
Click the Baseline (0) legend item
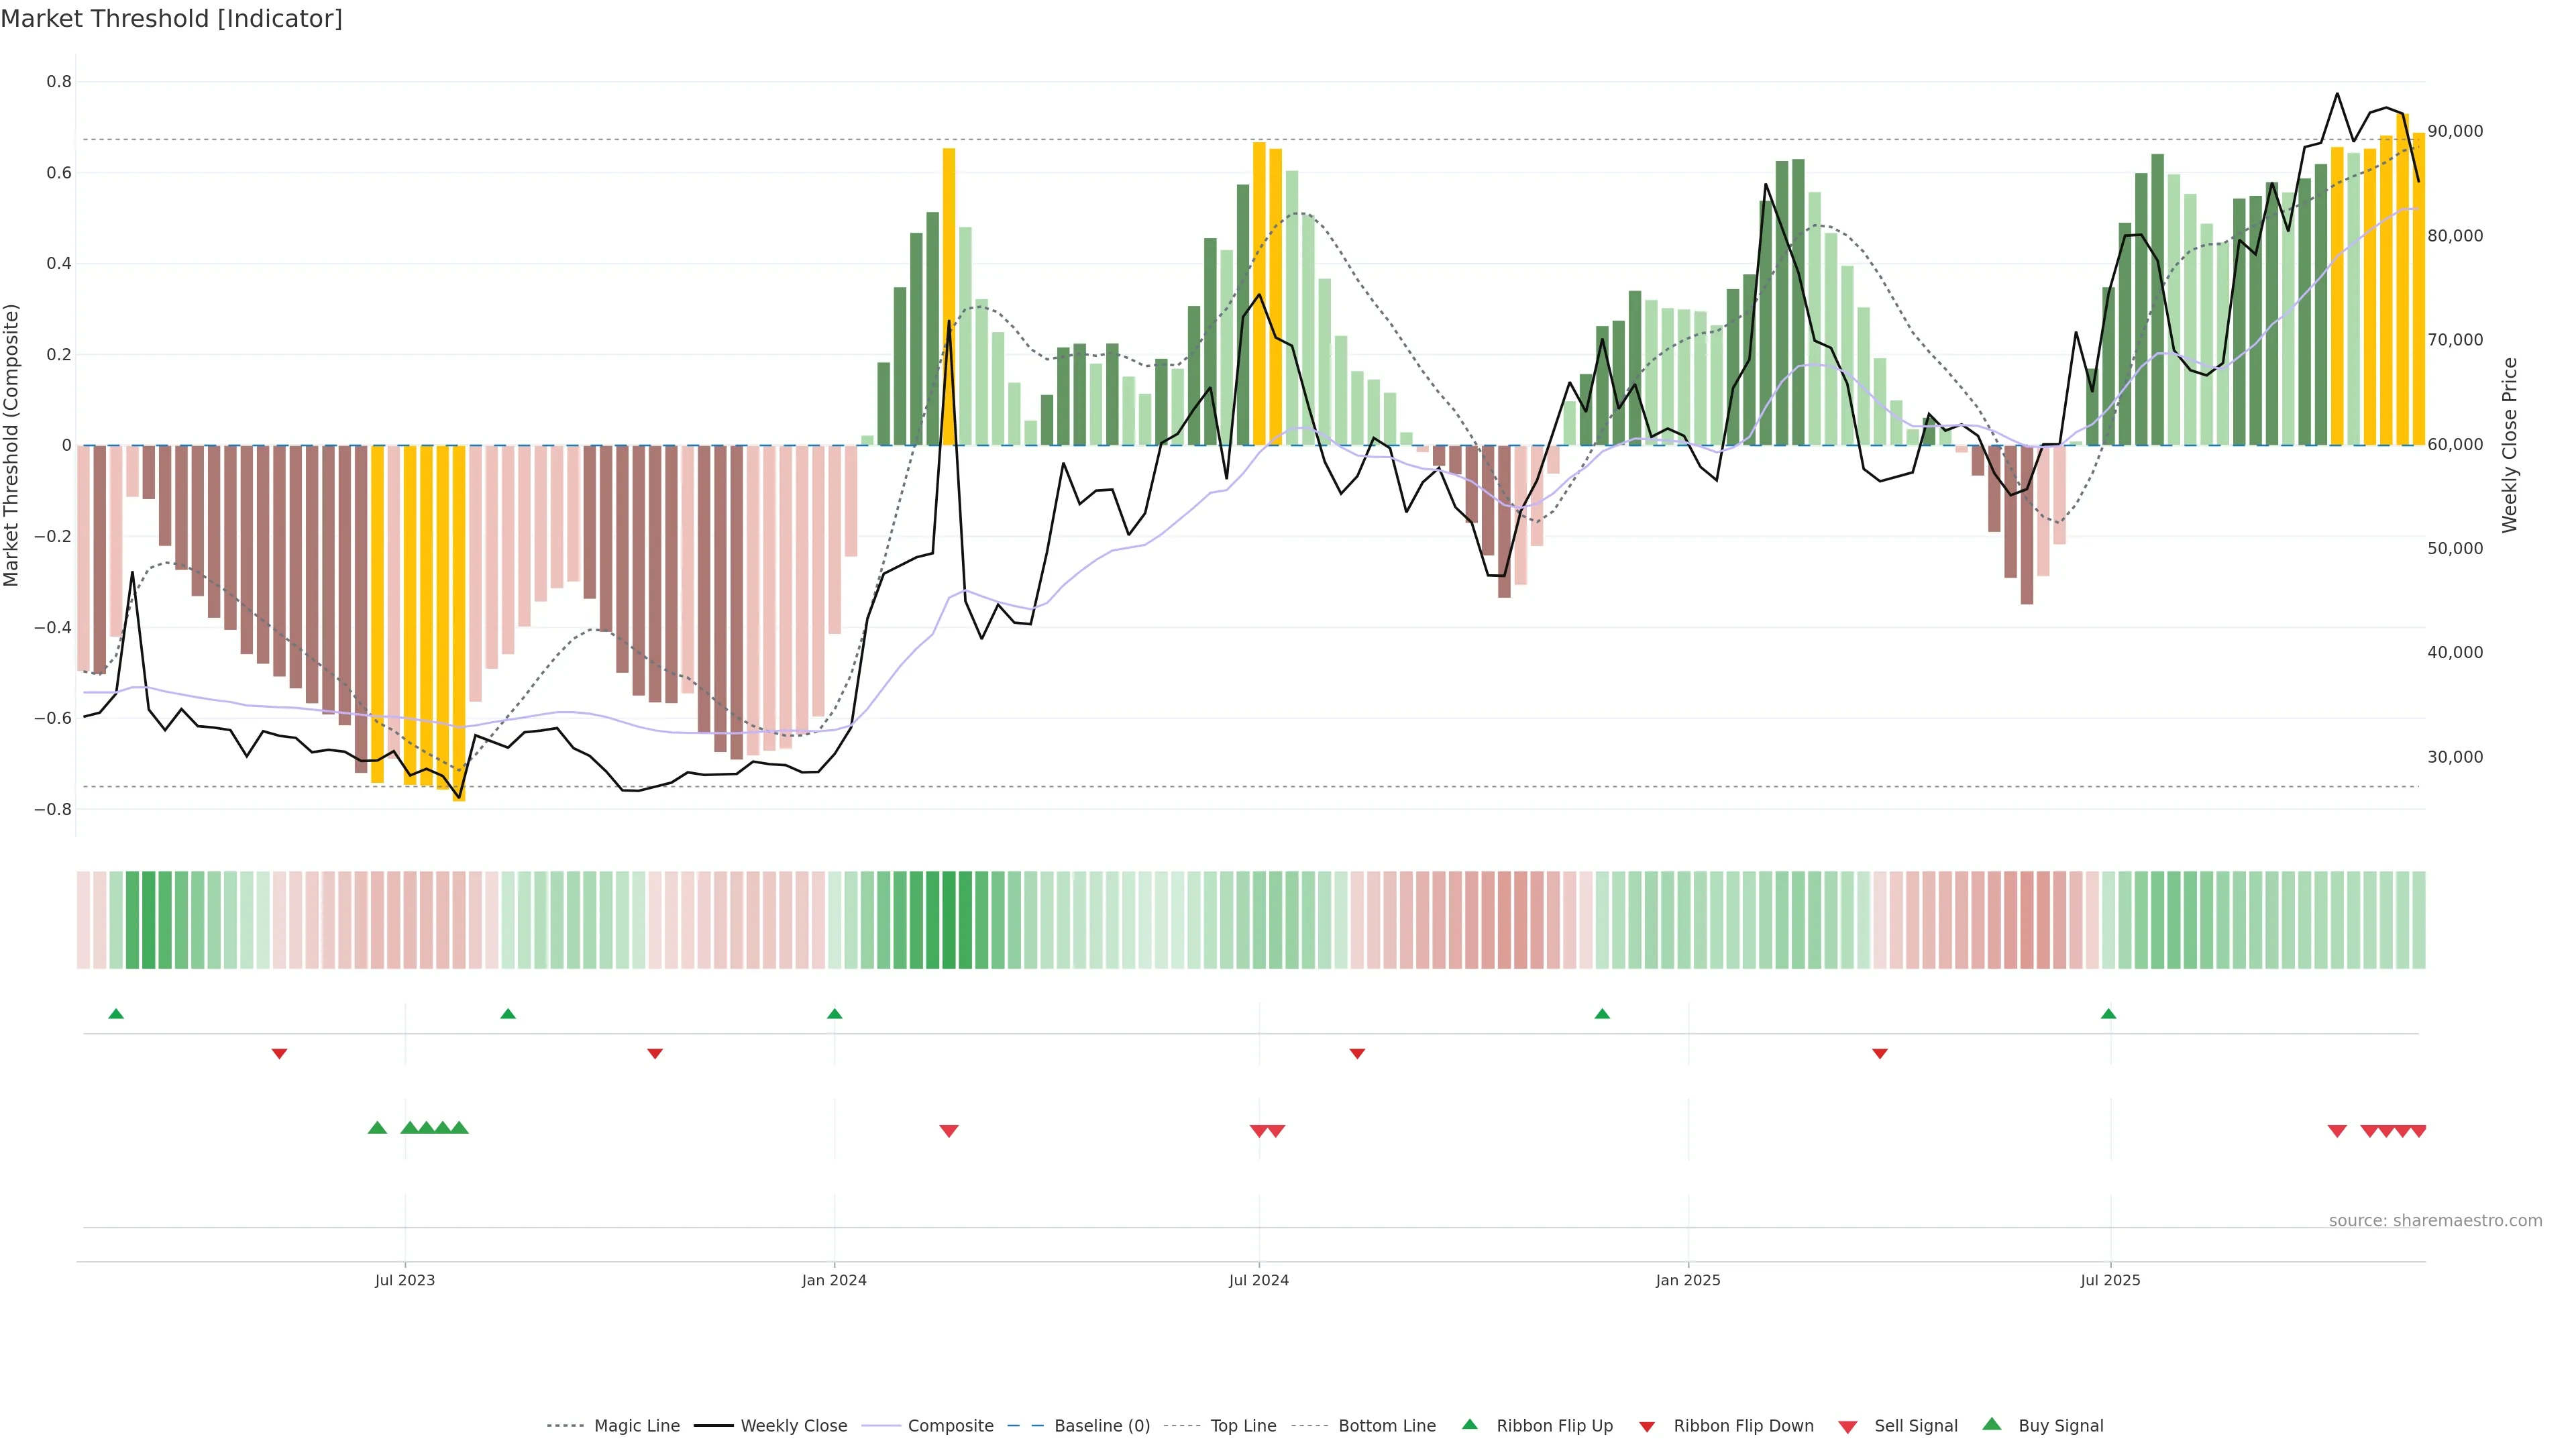coord(1102,1425)
